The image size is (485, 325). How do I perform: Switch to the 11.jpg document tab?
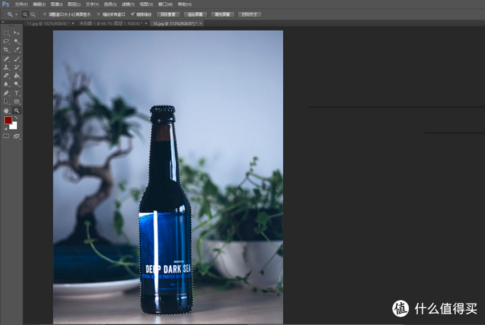click(x=47, y=24)
